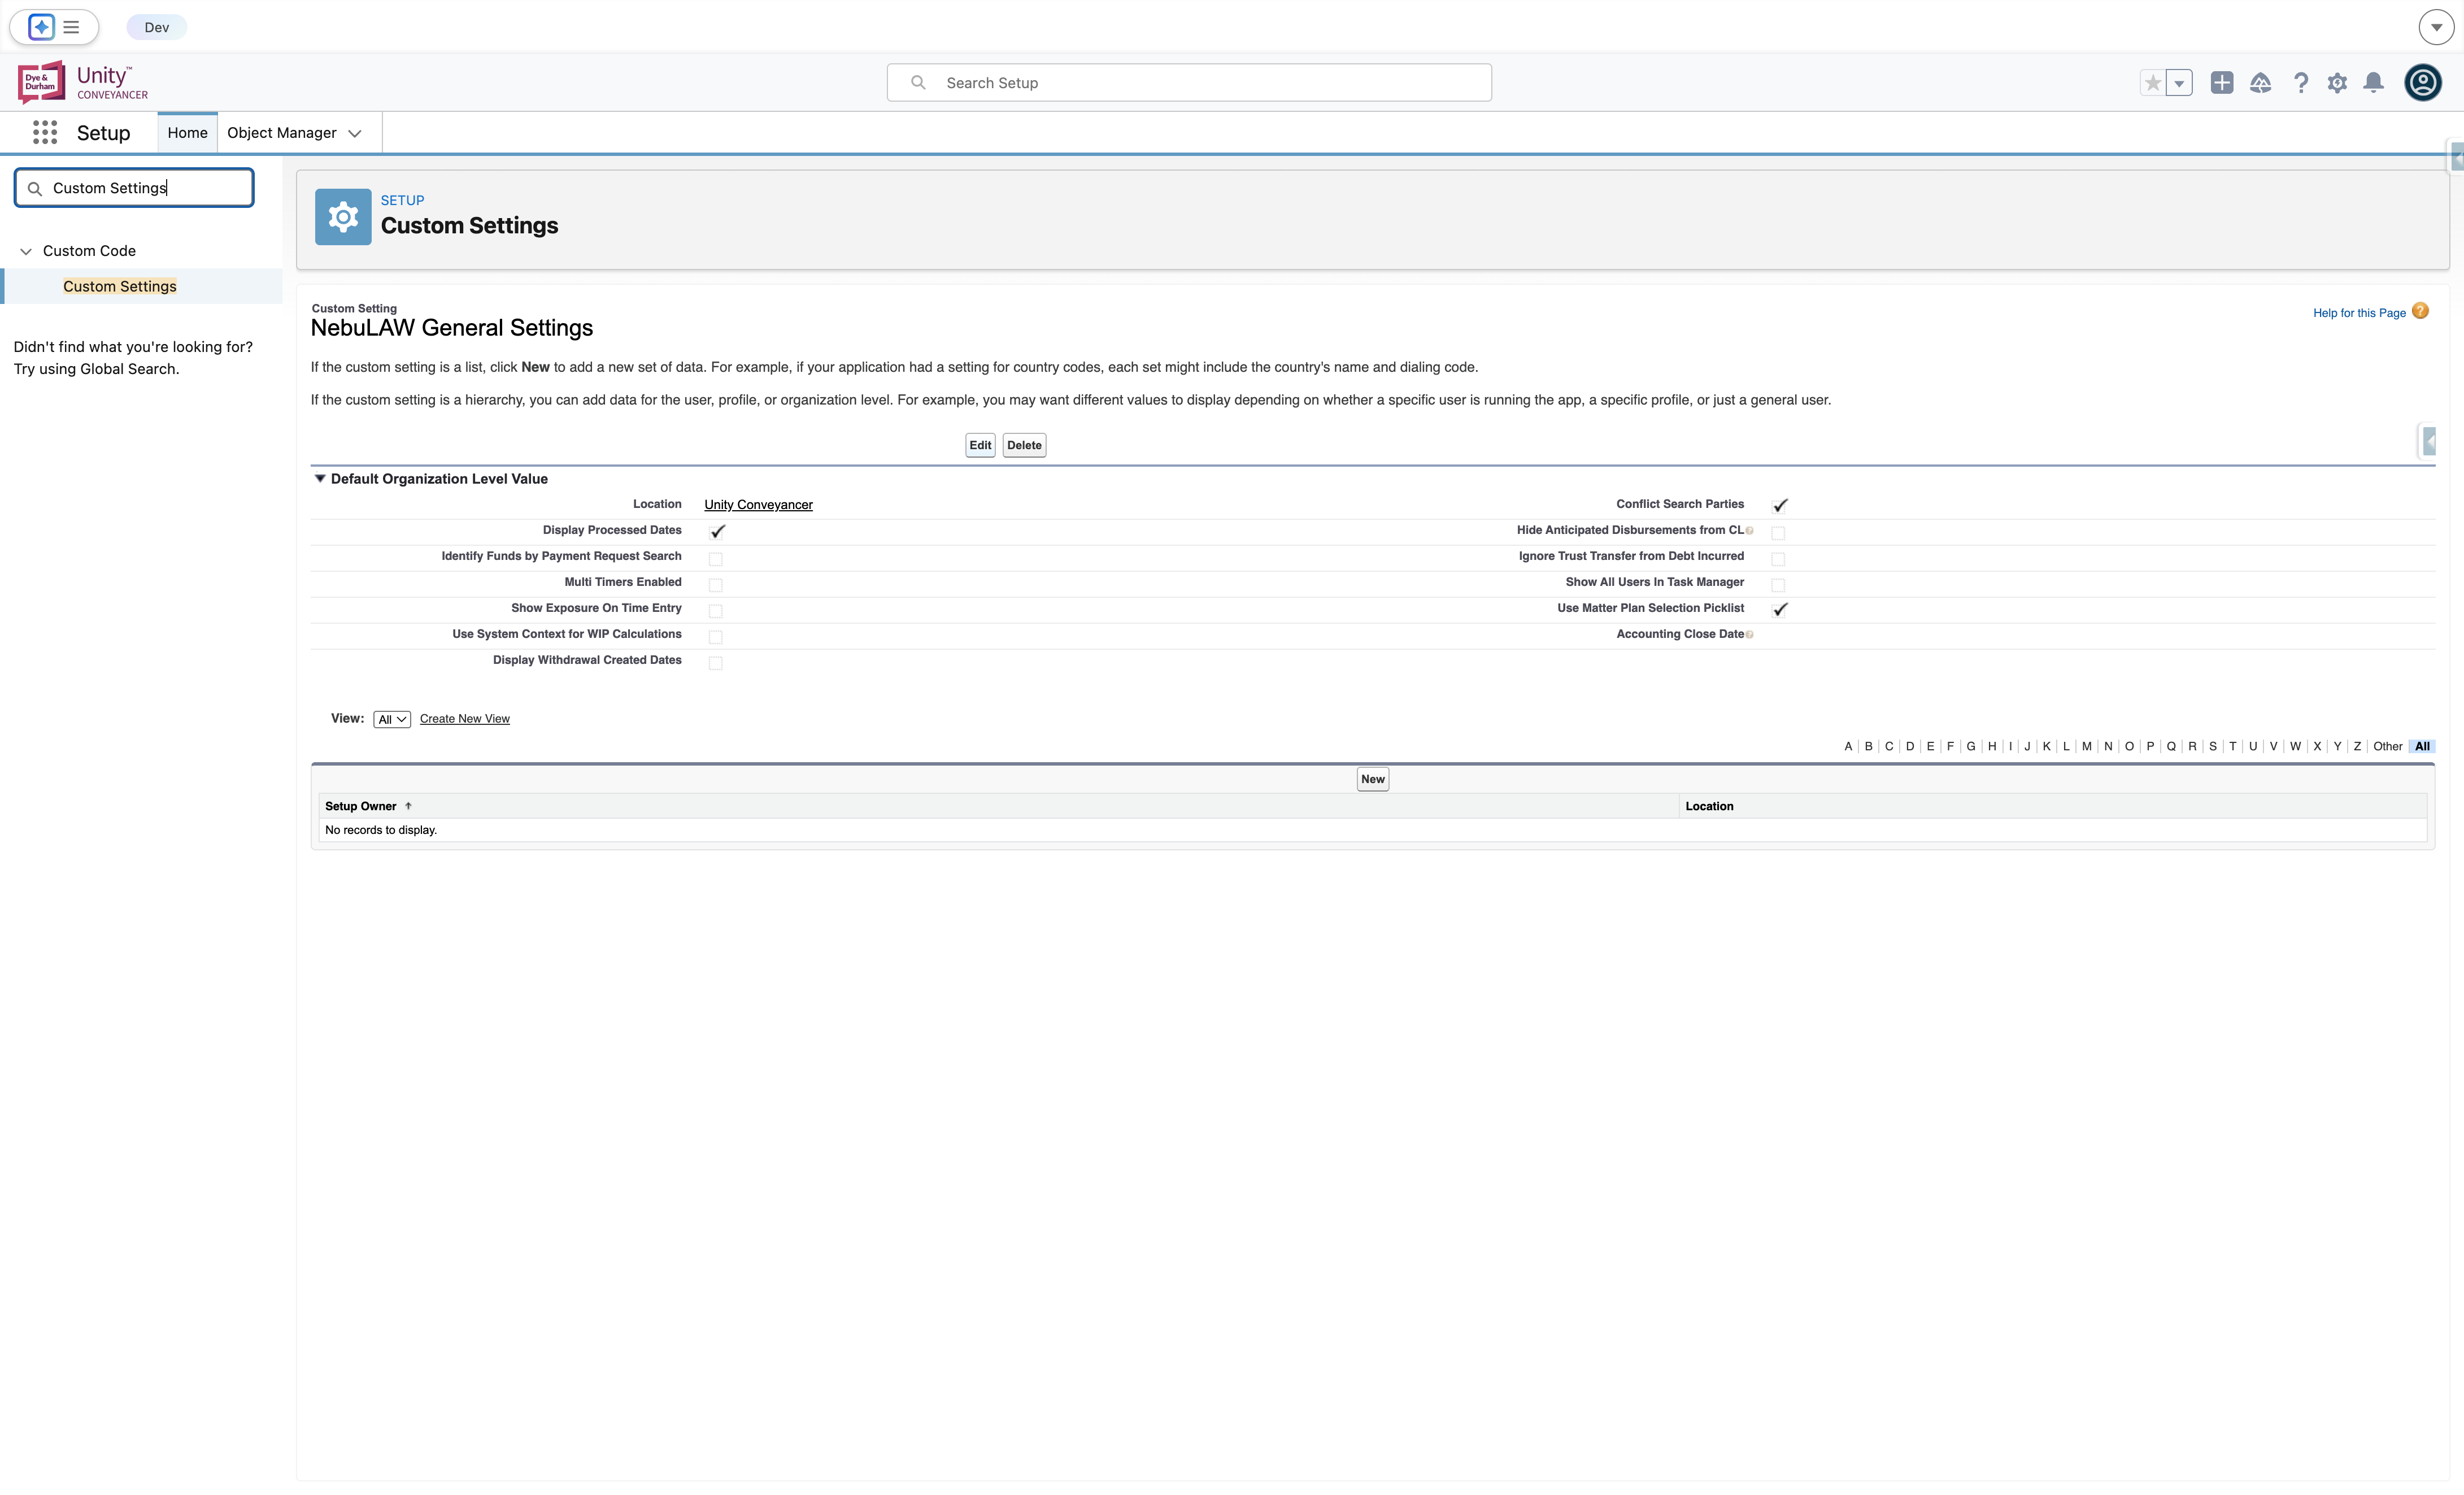Switch to the Home tab
The height and width of the screenshot is (1495, 2464).
pos(187,132)
